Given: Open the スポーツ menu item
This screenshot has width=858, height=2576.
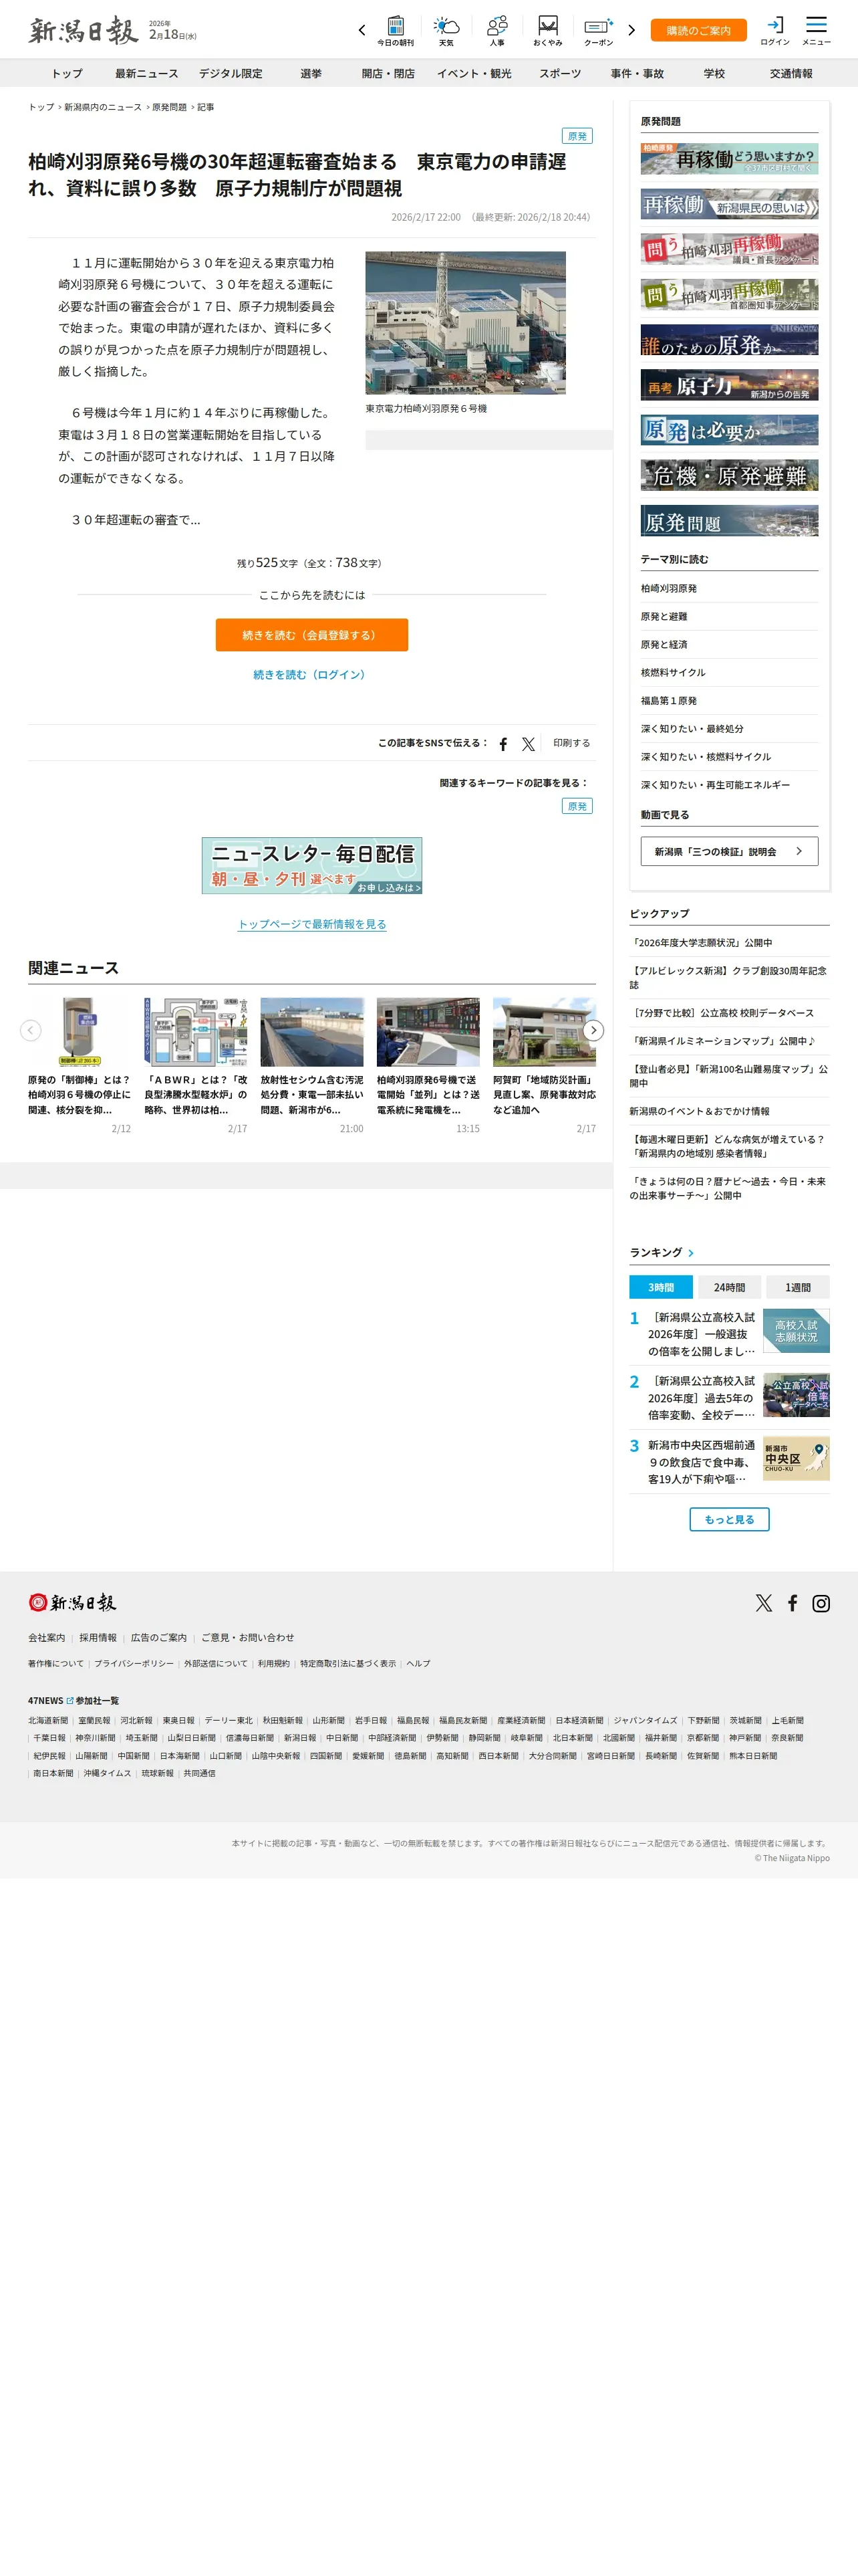Looking at the screenshot, I should click(561, 73).
